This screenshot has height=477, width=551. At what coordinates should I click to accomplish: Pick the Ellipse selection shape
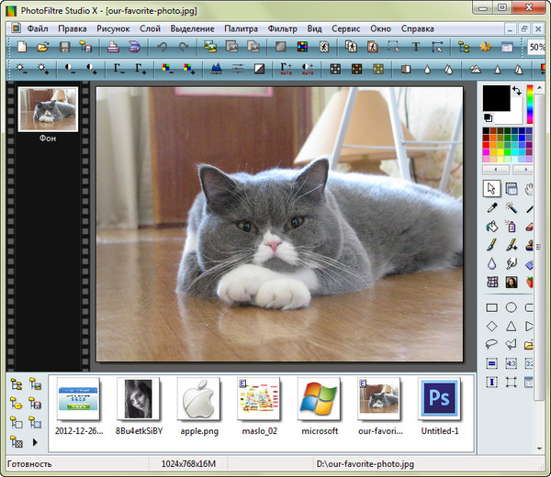tap(511, 307)
